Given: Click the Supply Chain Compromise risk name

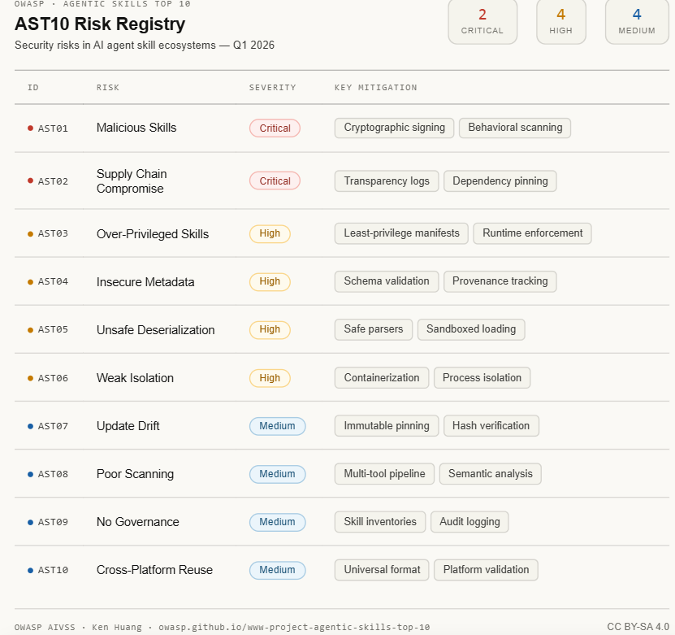Looking at the screenshot, I should pyautogui.click(x=132, y=181).
